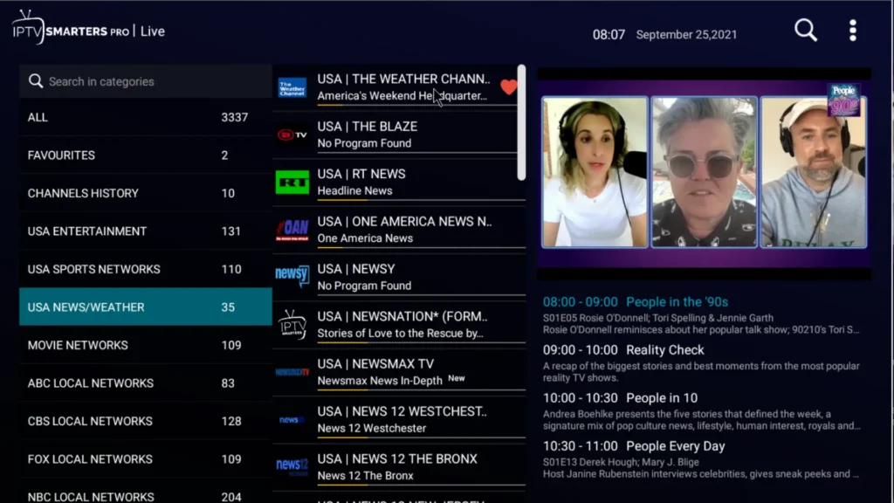Click the RT News green logo
This screenshot has width=894, height=503.
[292, 183]
